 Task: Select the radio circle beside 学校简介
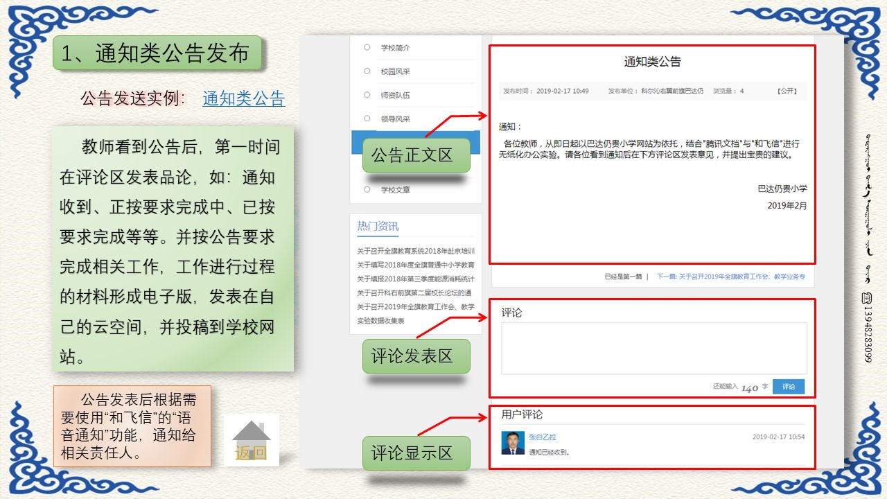tap(367, 48)
